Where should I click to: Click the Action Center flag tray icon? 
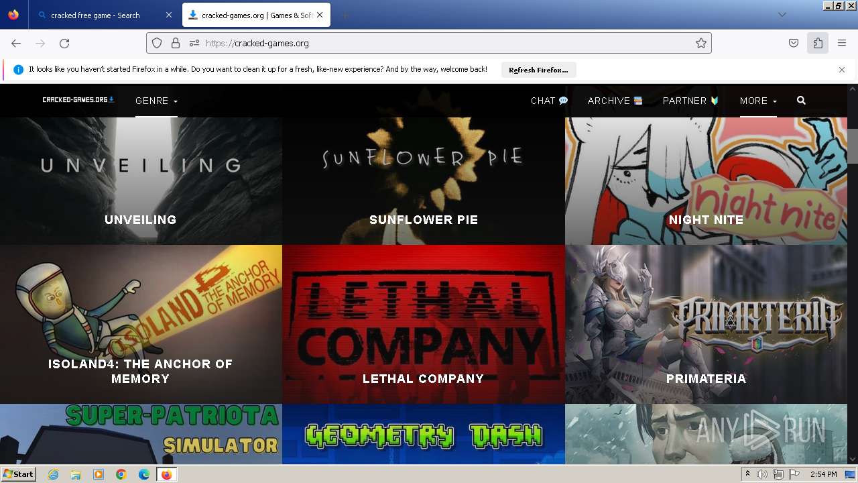pyautogui.click(x=794, y=474)
